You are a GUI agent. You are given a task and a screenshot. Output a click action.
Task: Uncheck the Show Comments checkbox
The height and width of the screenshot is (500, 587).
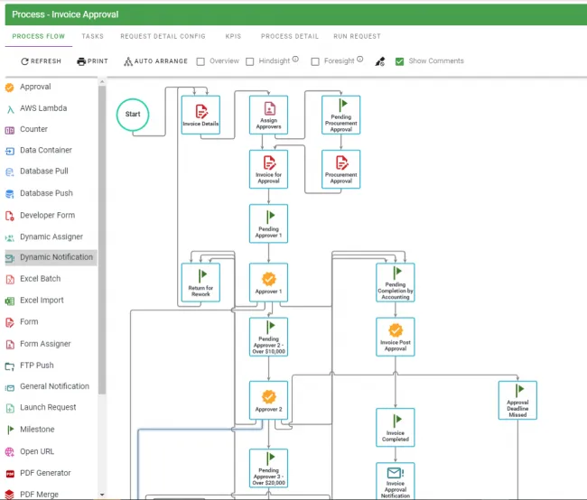400,61
